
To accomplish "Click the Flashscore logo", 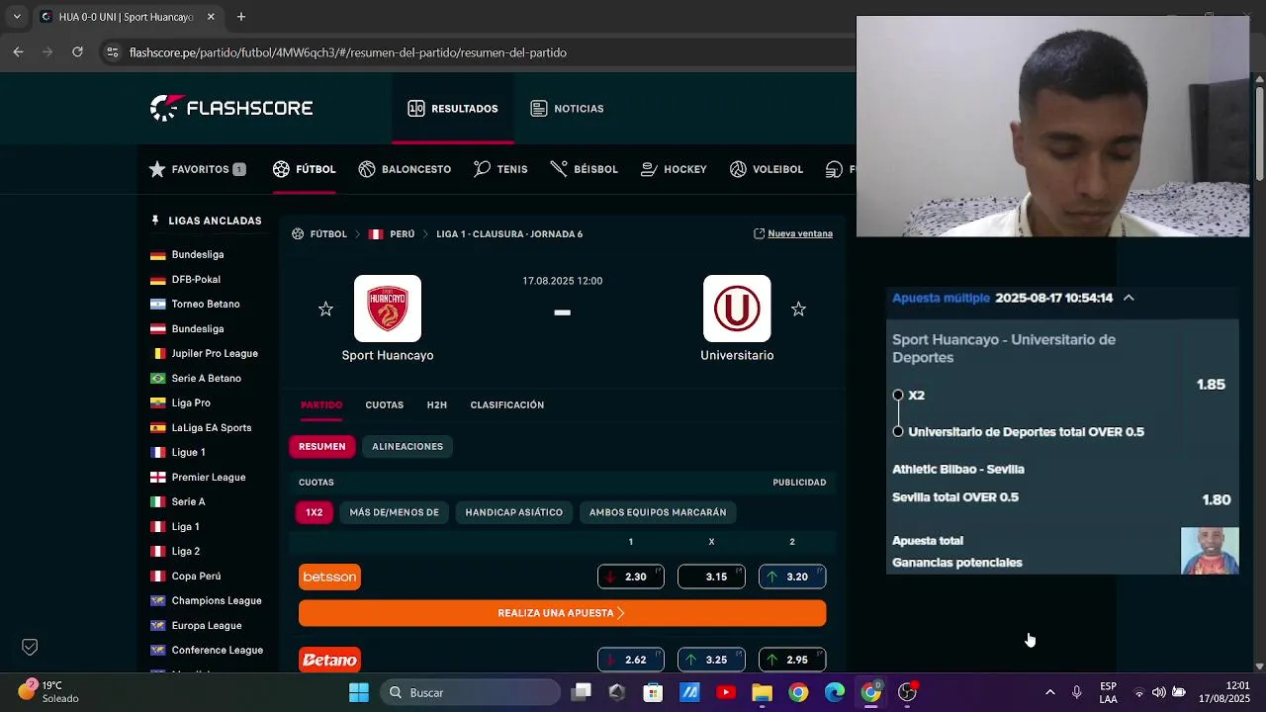I will click(x=231, y=108).
